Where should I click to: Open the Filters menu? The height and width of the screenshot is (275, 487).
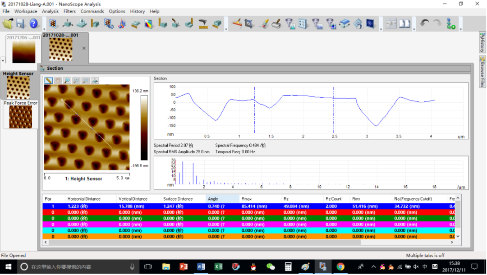(x=69, y=11)
